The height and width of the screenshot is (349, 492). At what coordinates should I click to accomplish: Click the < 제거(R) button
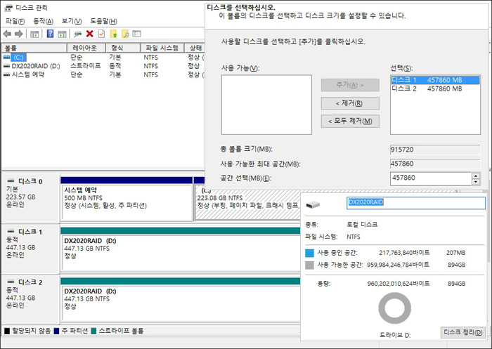tap(350, 103)
